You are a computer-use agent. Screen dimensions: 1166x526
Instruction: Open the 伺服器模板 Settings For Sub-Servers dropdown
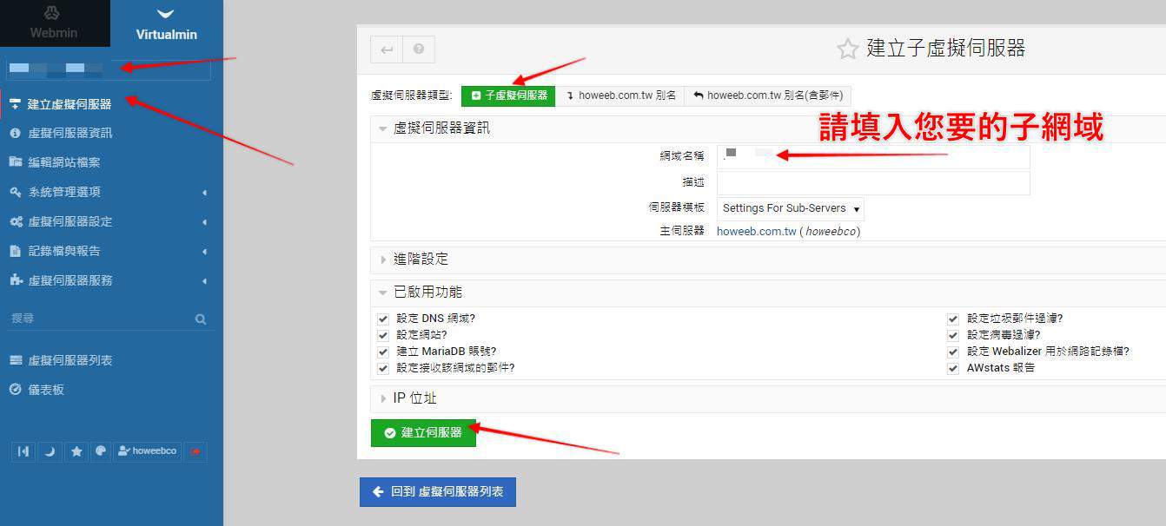click(790, 208)
